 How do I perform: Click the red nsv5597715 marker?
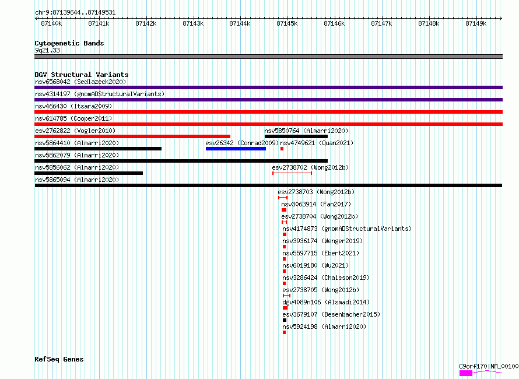click(285, 259)
